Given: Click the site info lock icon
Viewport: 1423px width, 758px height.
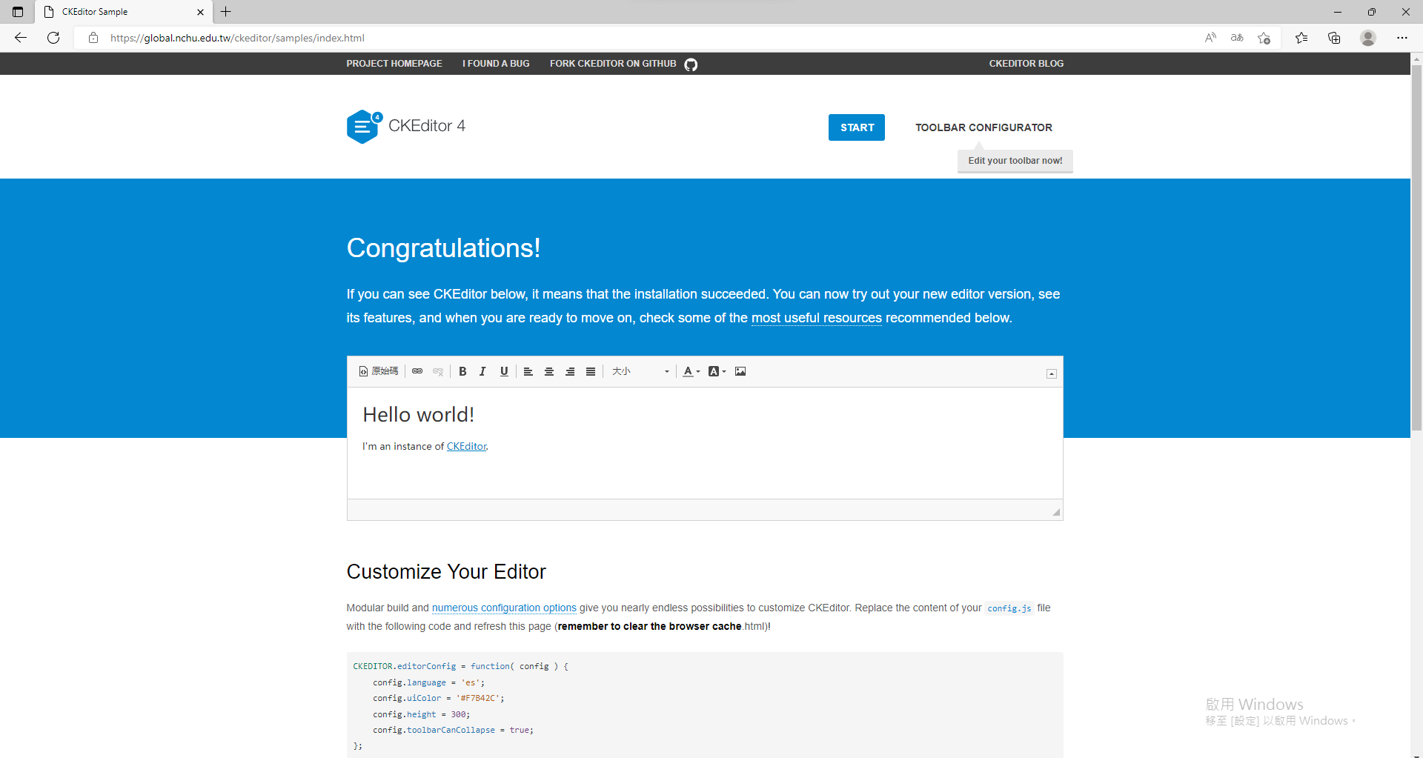Looking at the screenshot, I should pyautogui.click(x=93, y=38).
